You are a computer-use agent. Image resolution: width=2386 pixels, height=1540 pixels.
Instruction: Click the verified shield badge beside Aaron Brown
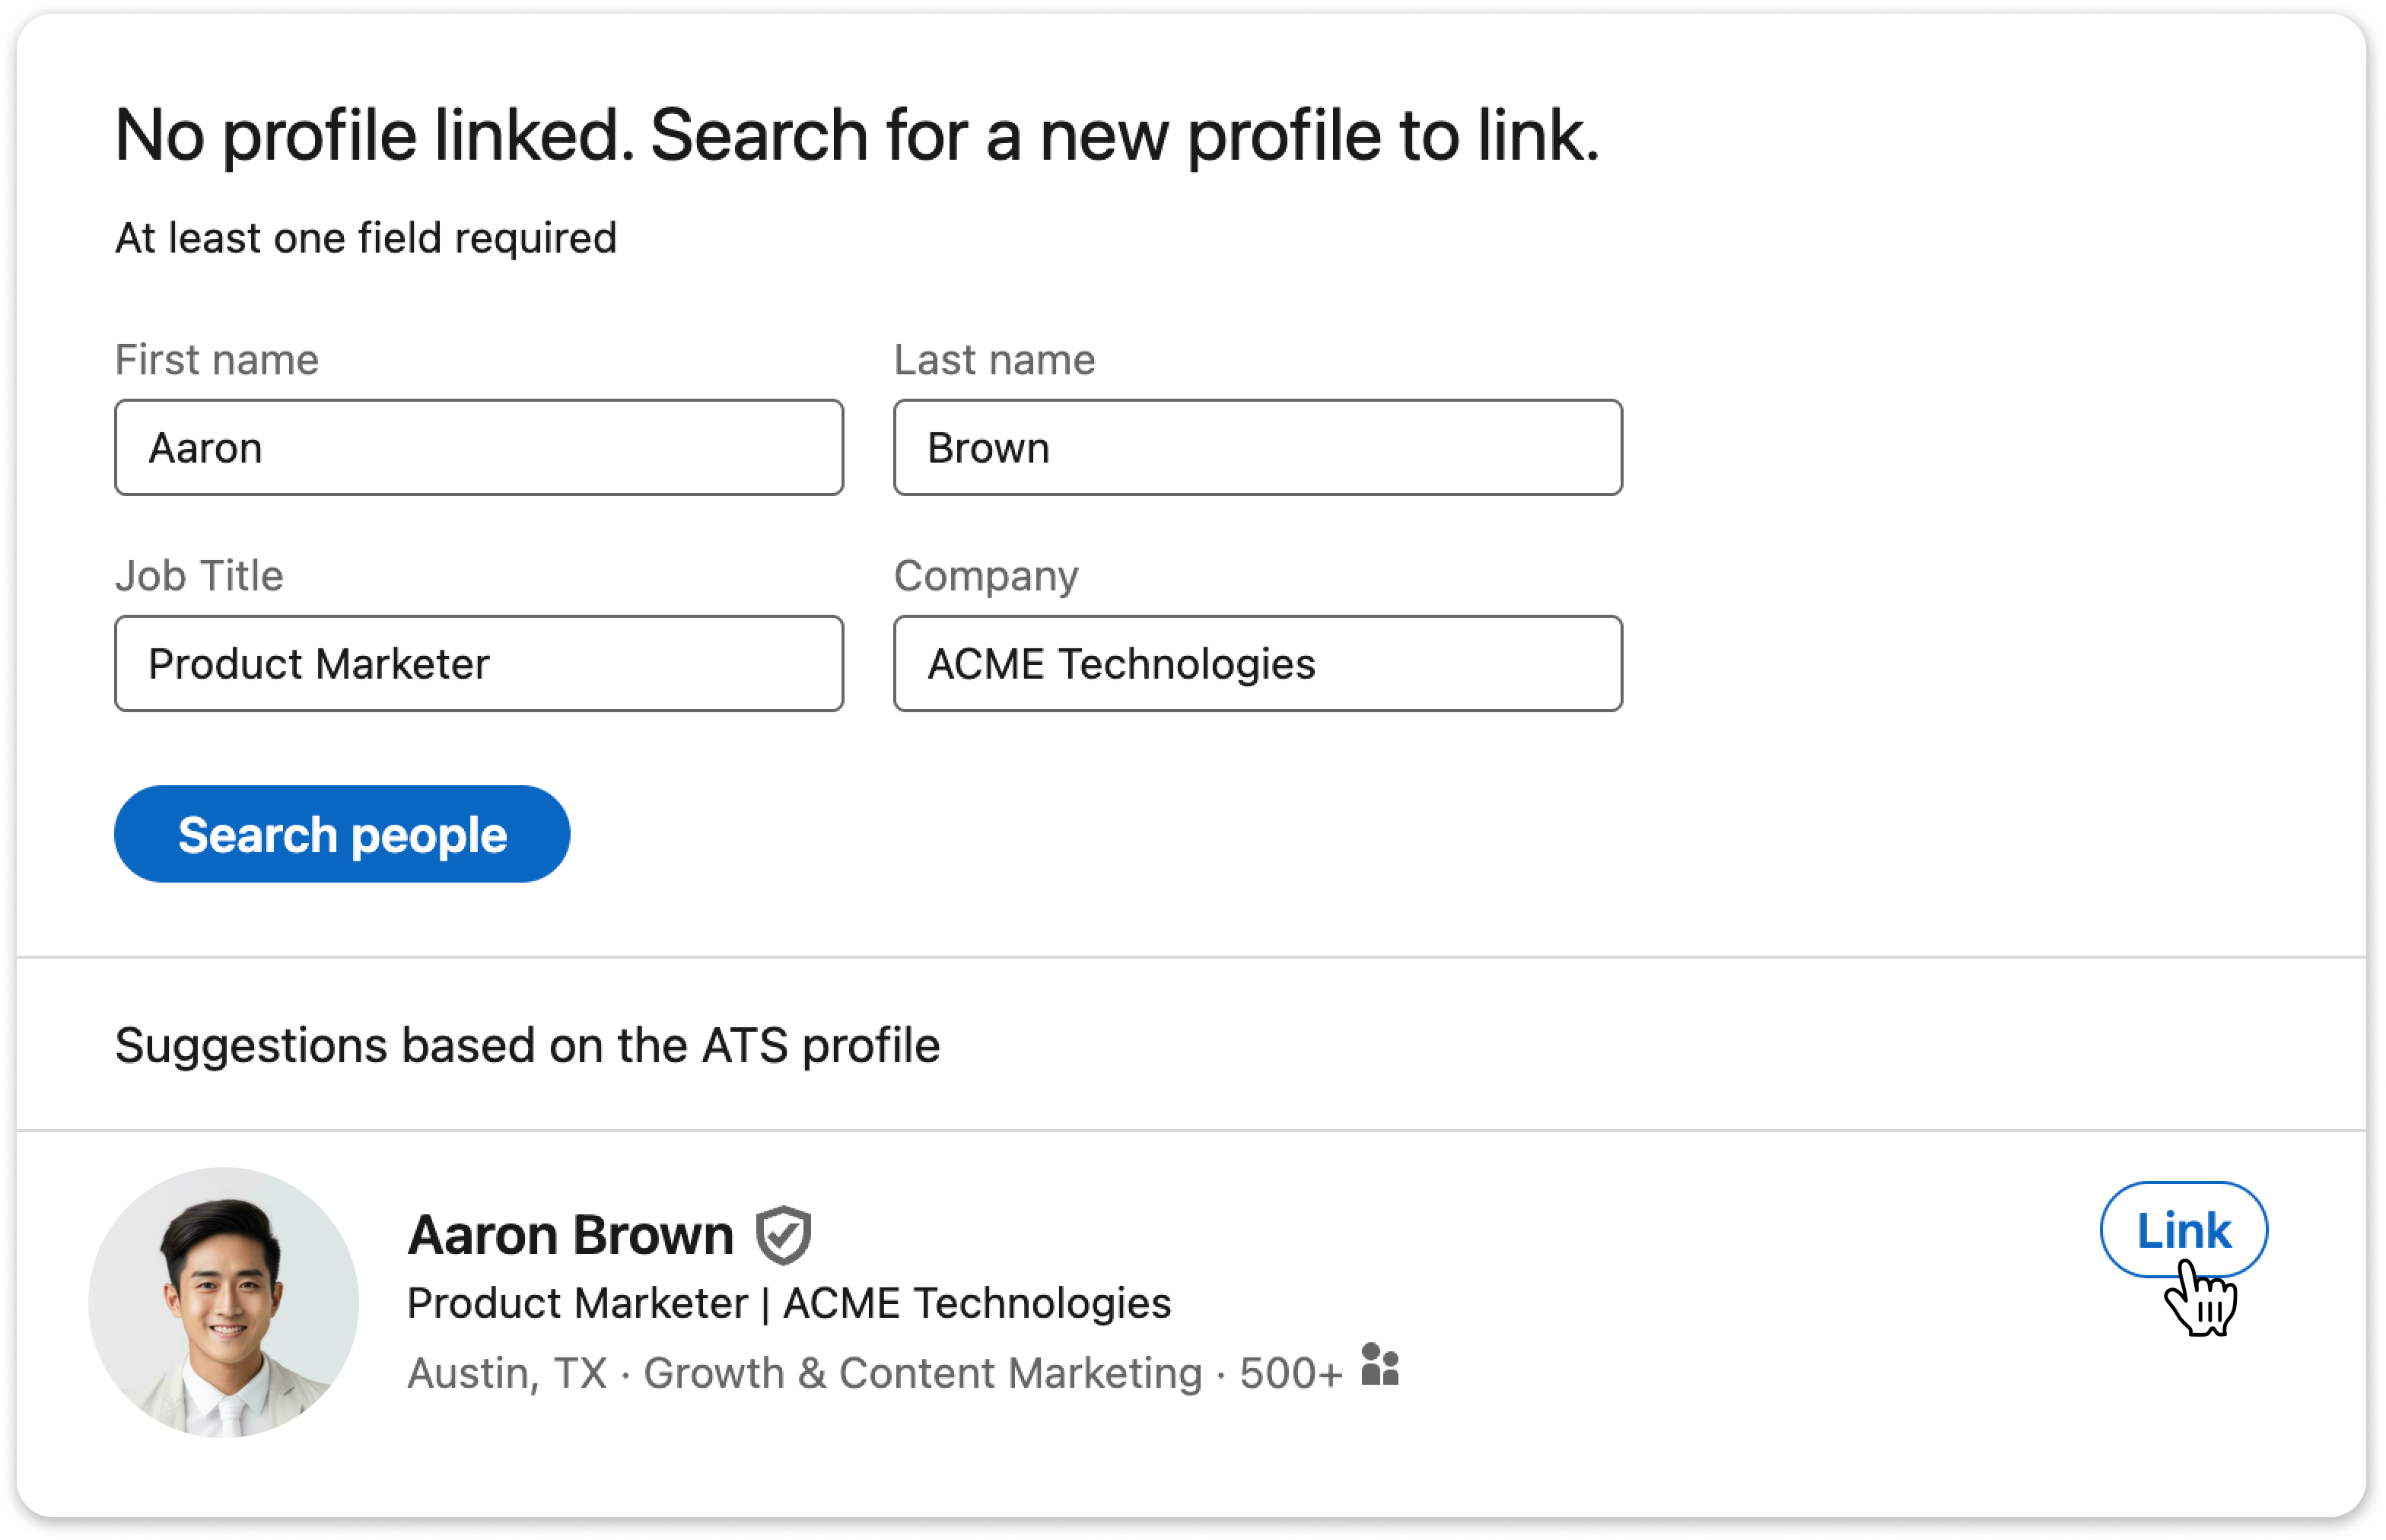click(x=783, y=1235)
